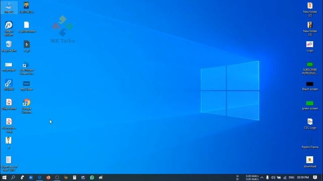Switch the ENG input language

coord(291,177)
